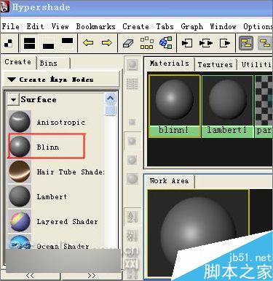Click the Layered Shader label
Image resolution: width=273 pixels, height=281 pixels.
[x=67, y=221]
